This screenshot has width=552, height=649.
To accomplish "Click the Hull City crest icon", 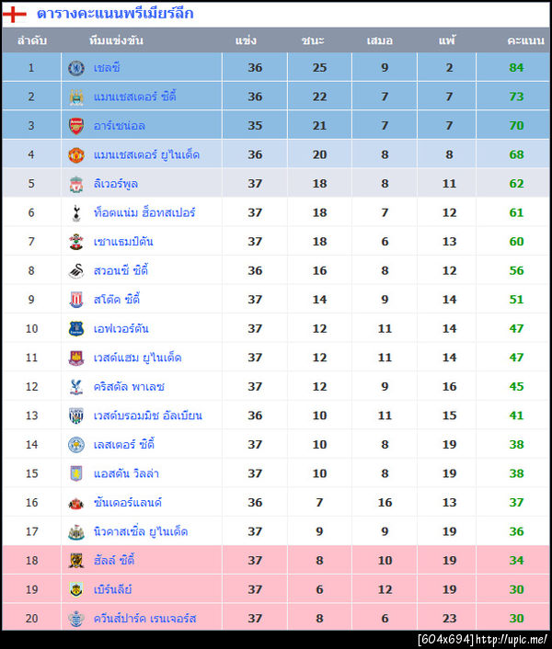I will point(76,561).
